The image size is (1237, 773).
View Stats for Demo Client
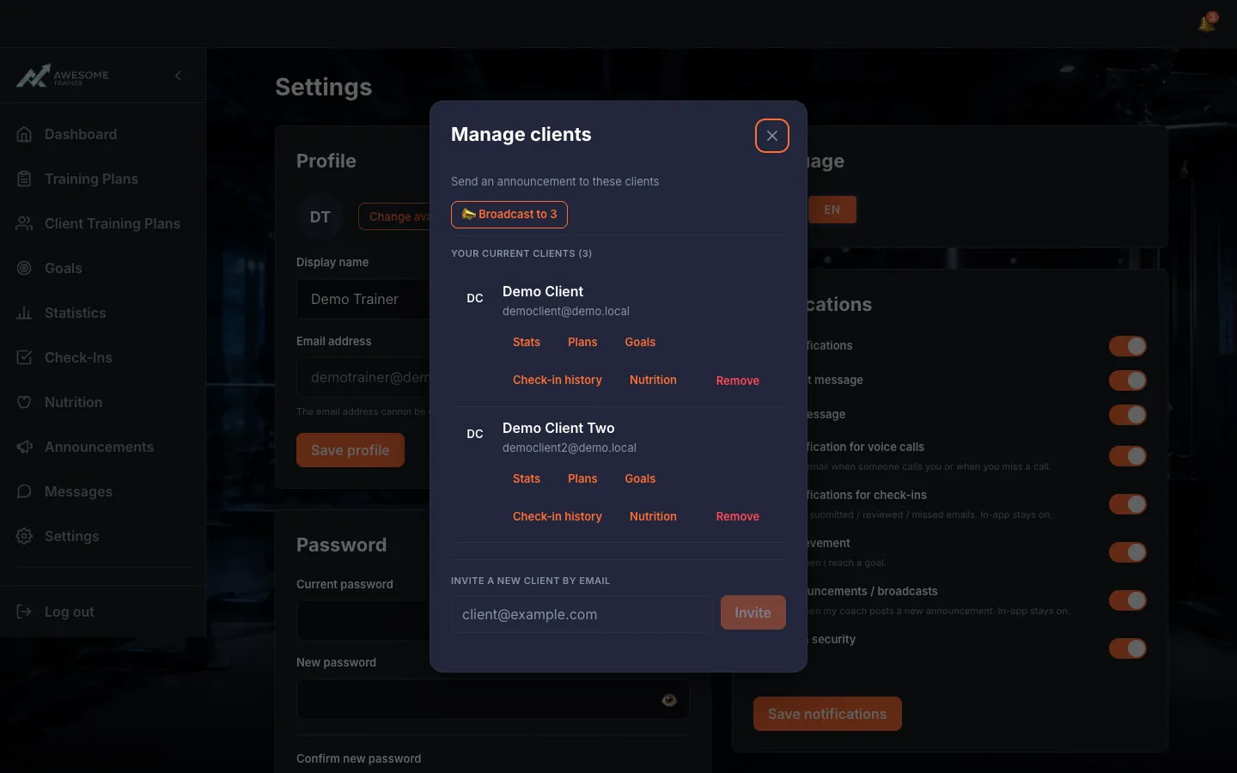coord(527,342)
